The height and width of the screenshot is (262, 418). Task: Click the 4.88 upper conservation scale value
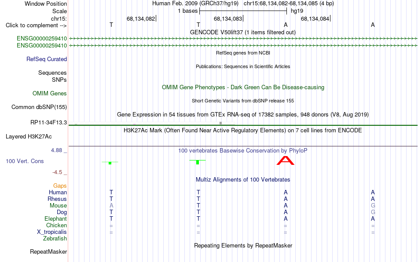pos(56,150)
